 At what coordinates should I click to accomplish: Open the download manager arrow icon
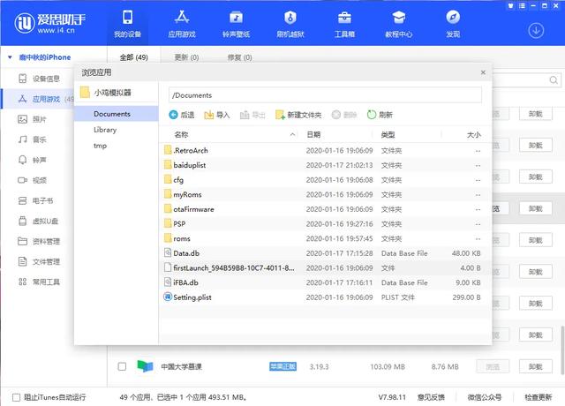tap(536, 31)
